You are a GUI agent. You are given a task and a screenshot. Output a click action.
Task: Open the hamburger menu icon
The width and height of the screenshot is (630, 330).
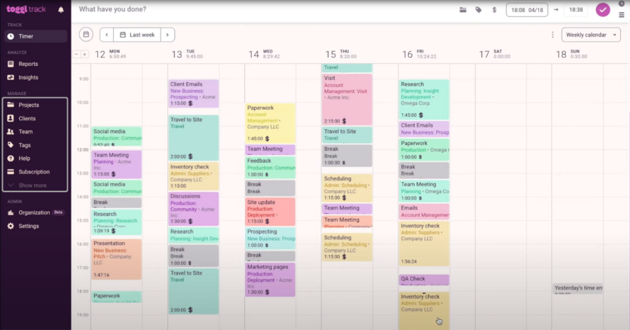pyautogui.click(x=621, y=15)
